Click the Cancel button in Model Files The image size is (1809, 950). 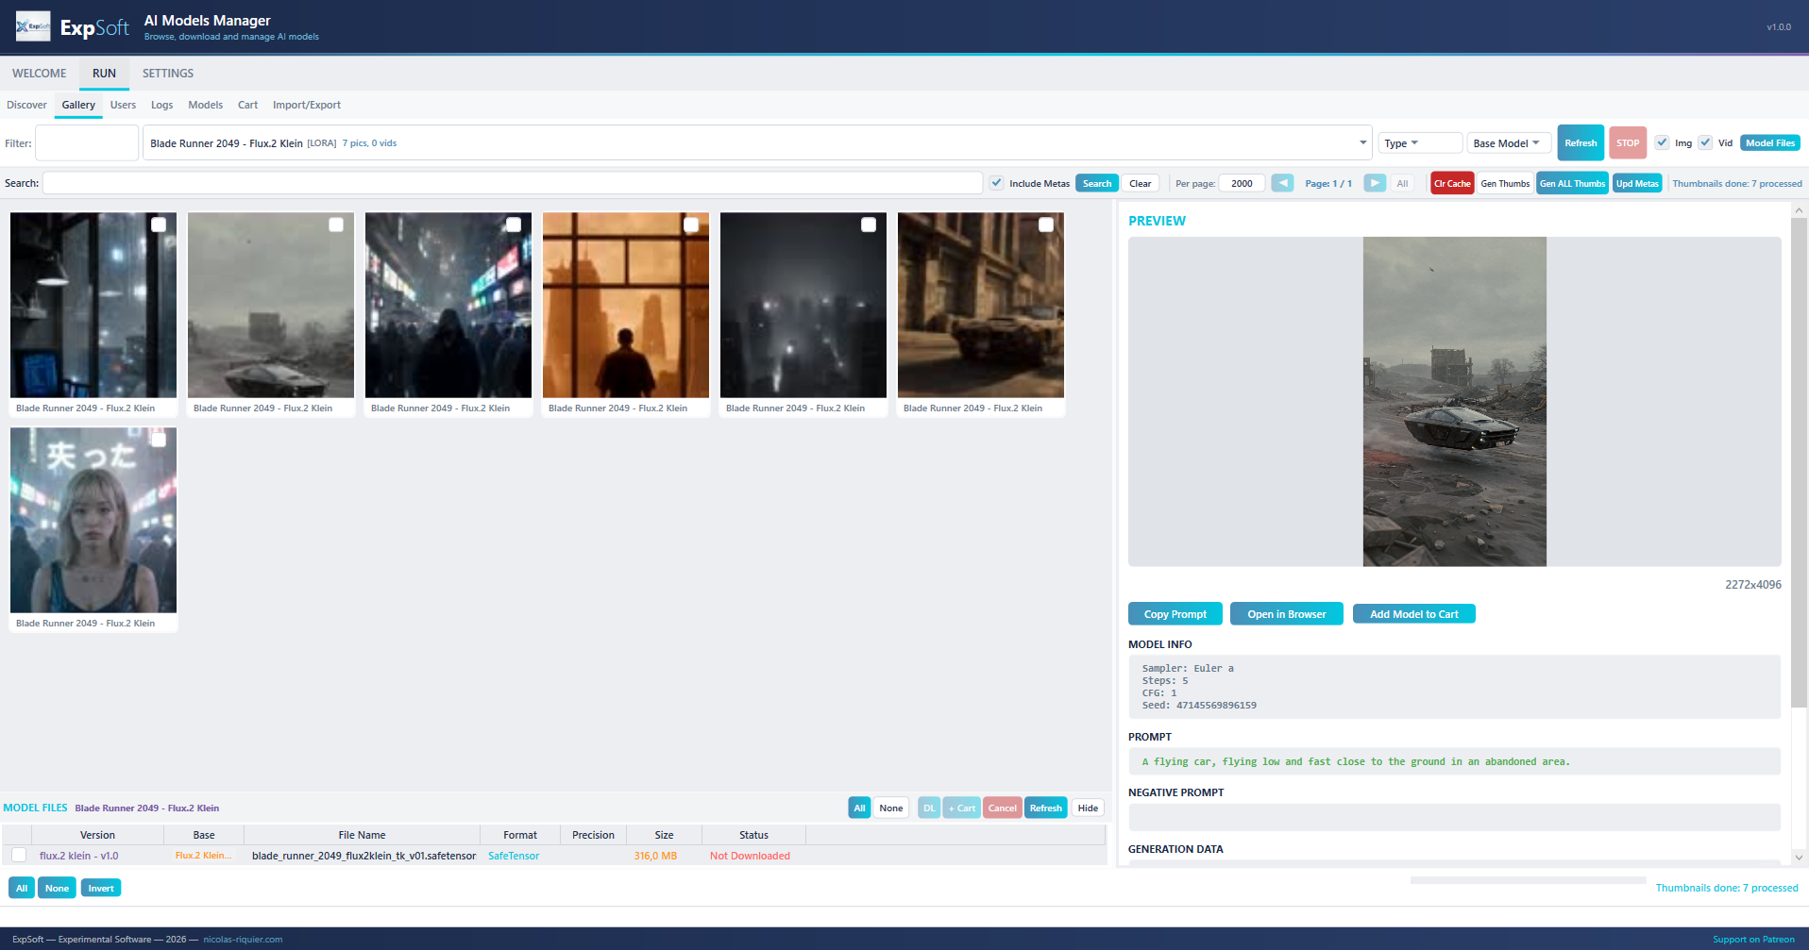(x=1003, y=808)
